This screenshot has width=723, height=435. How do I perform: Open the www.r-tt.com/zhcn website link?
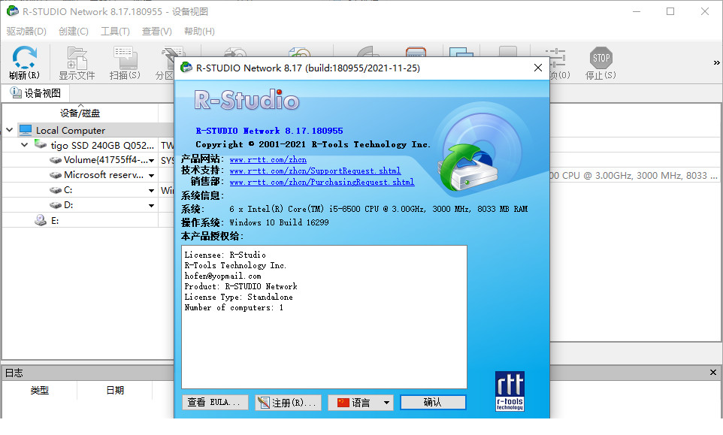click(x=268, y=159)
